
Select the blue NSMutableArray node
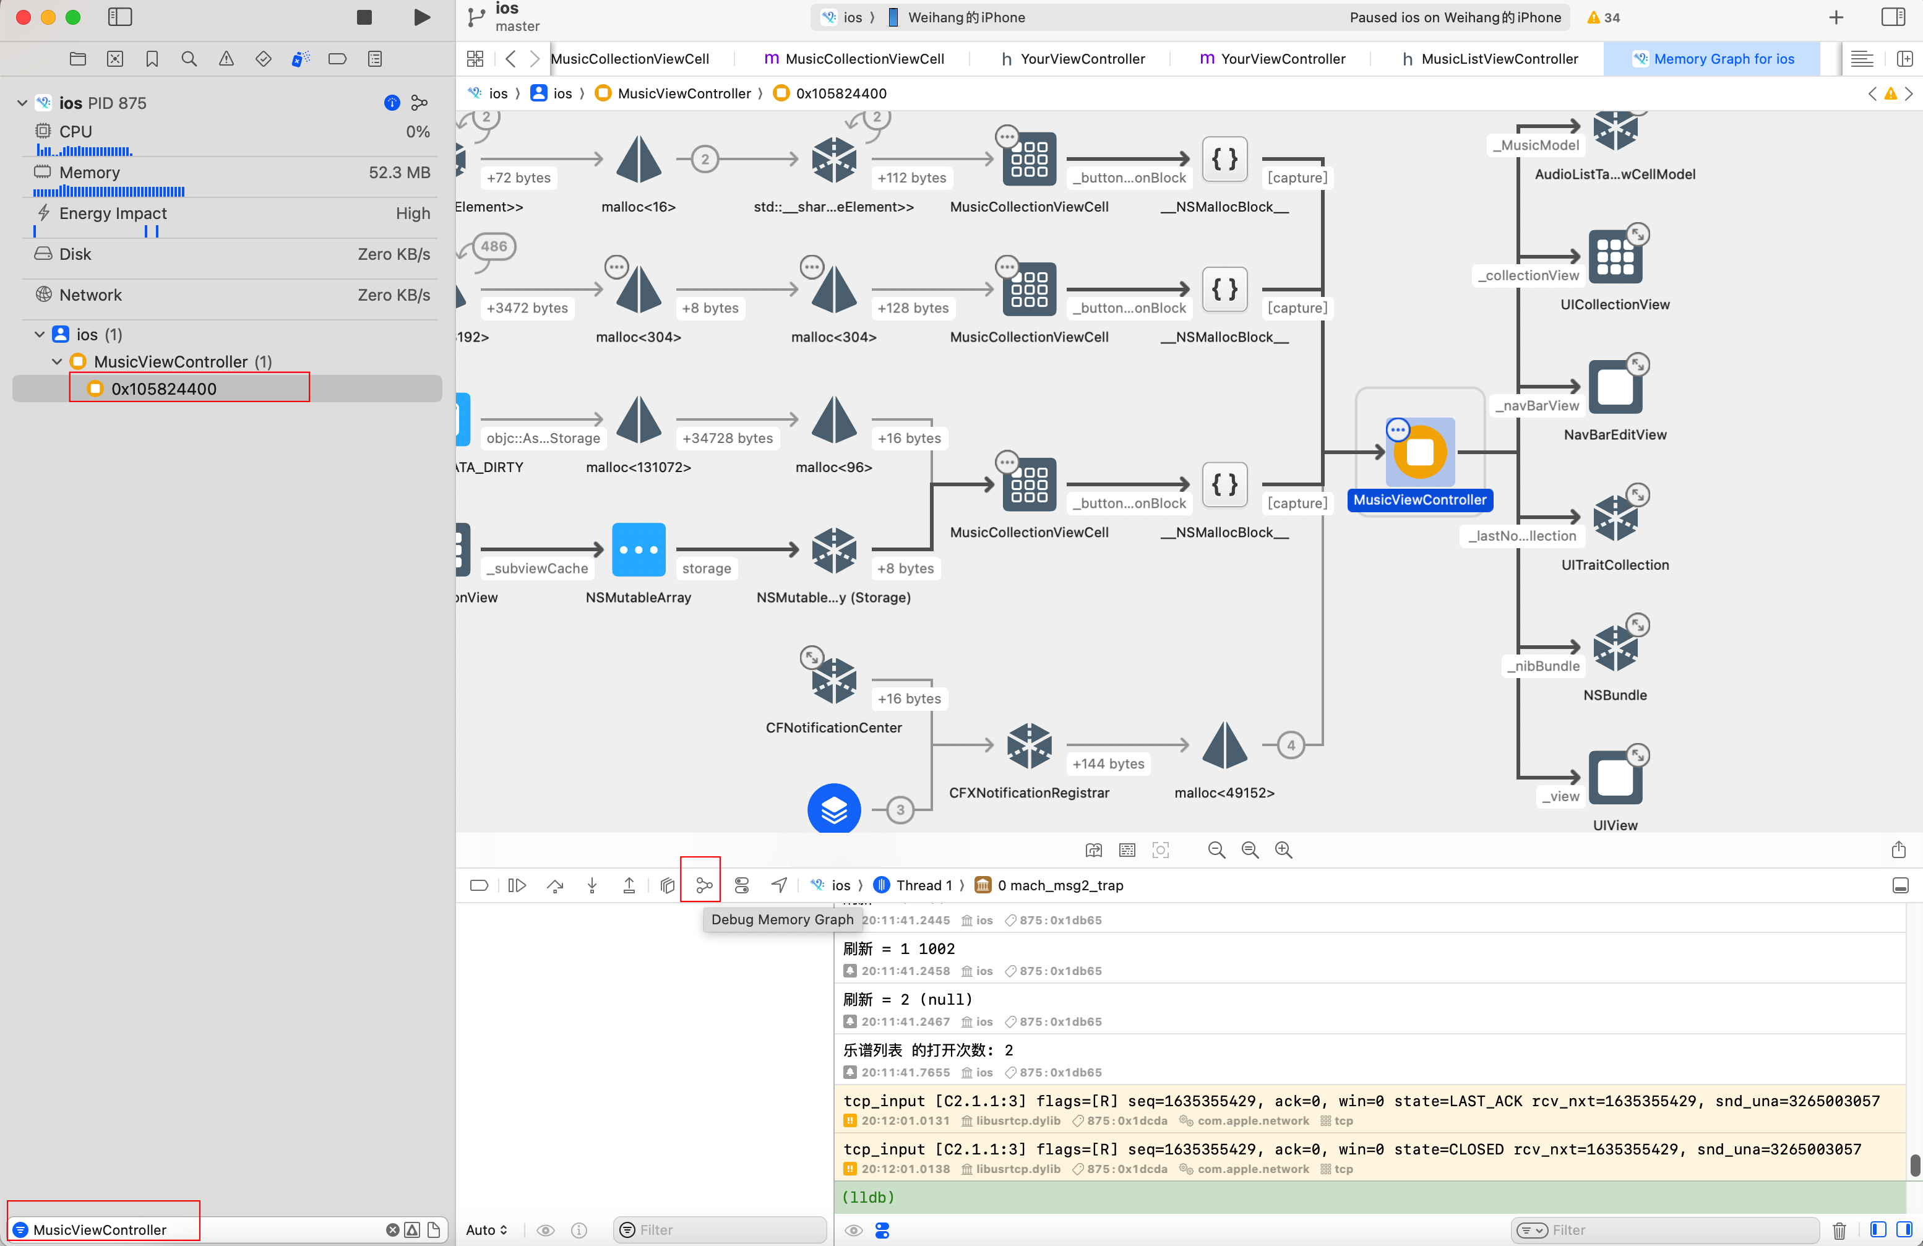[x=639, y=549]
